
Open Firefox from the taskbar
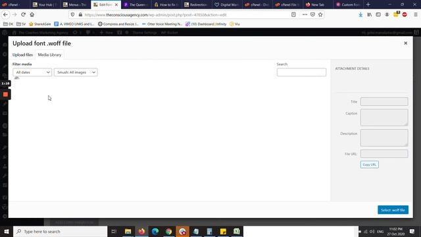coord(141,231)
